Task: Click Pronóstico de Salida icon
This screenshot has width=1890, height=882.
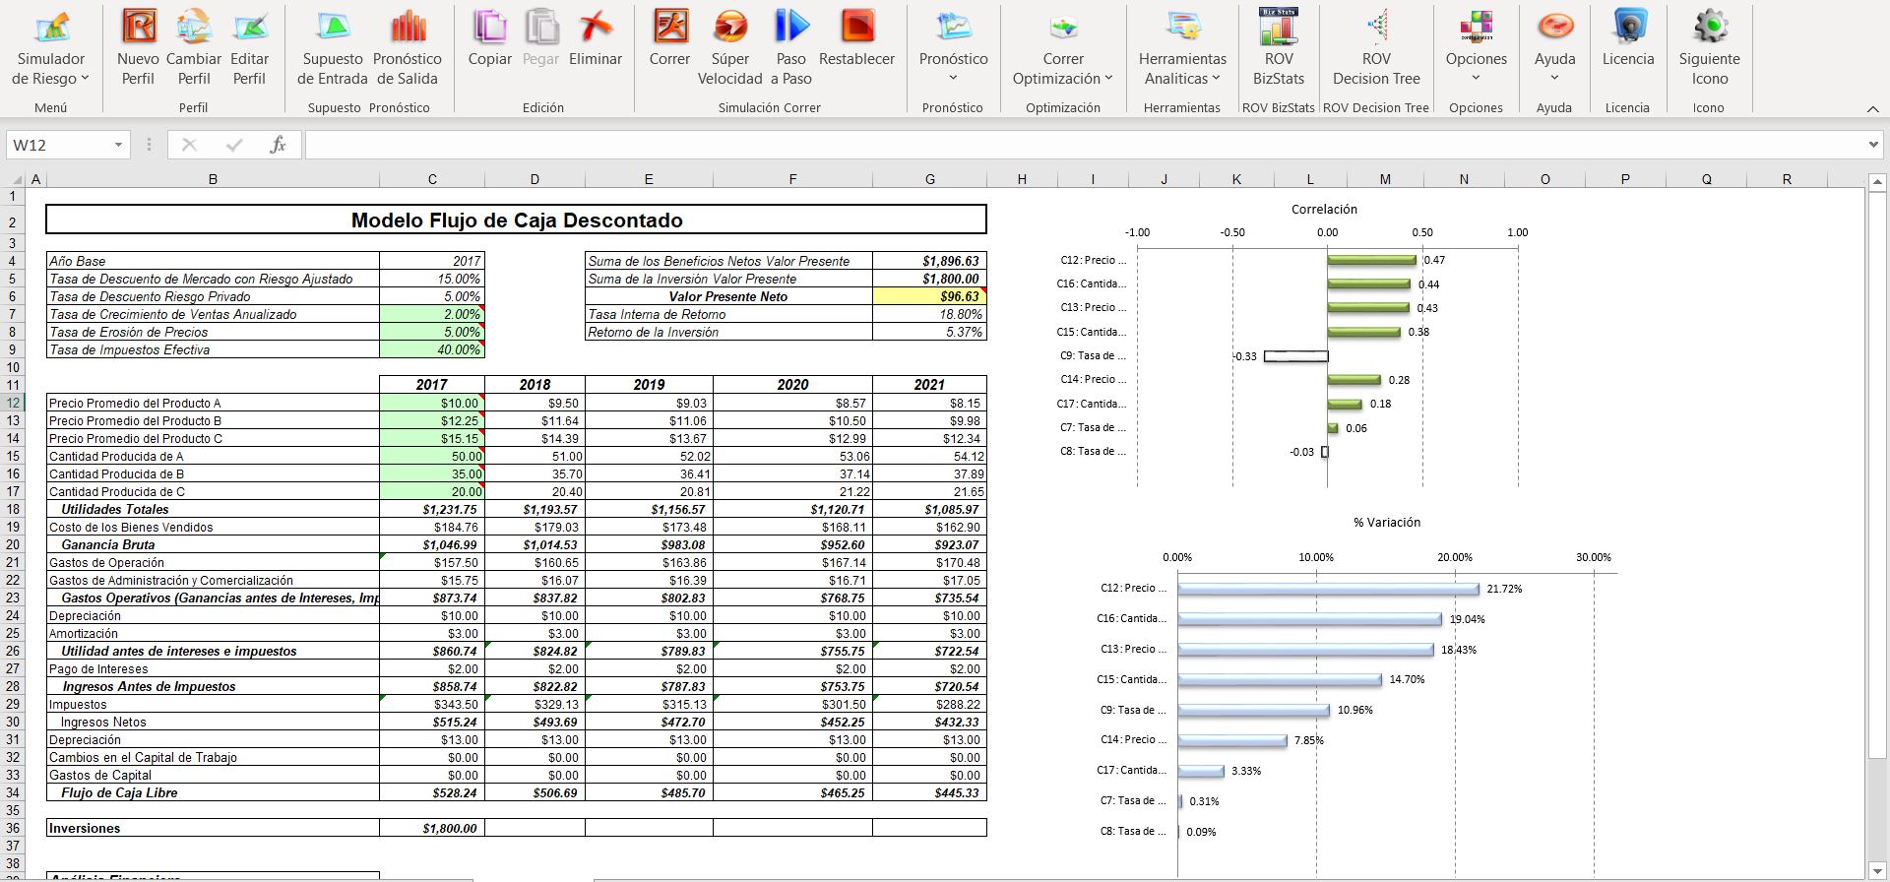Action: (408, 47)
